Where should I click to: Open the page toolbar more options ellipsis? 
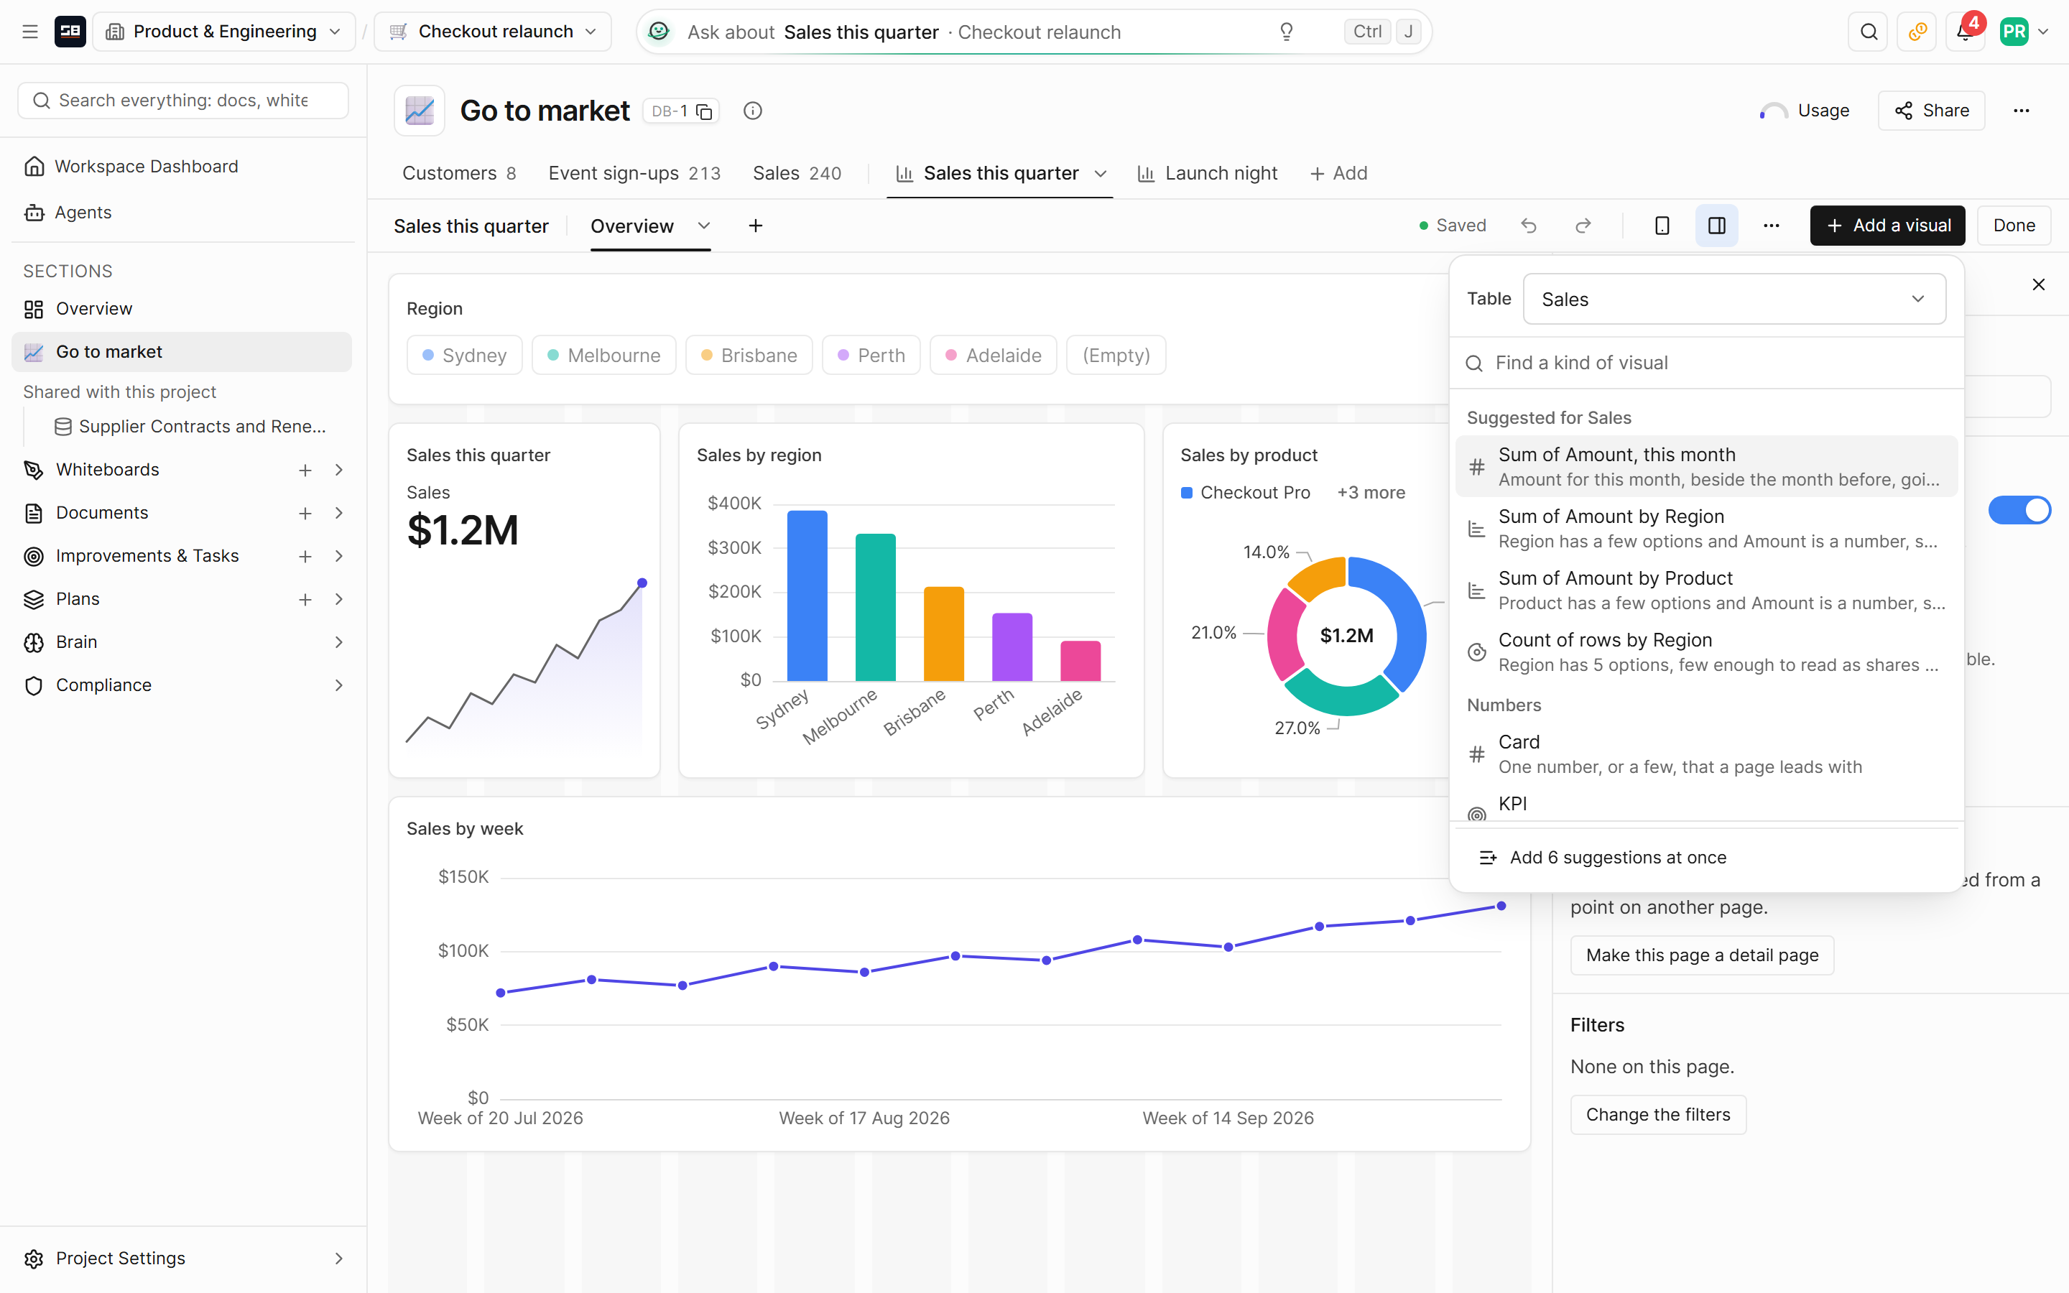(1772, 226)
